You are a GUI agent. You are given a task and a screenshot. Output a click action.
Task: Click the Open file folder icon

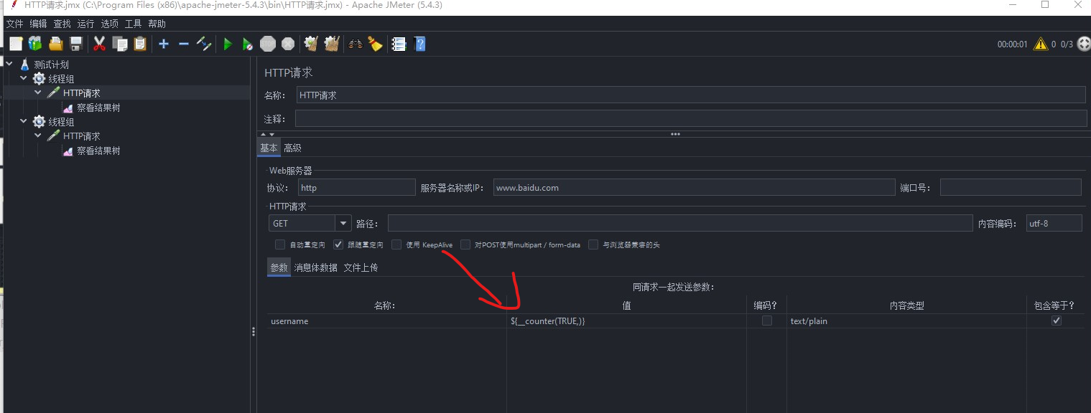click(56, 44)
